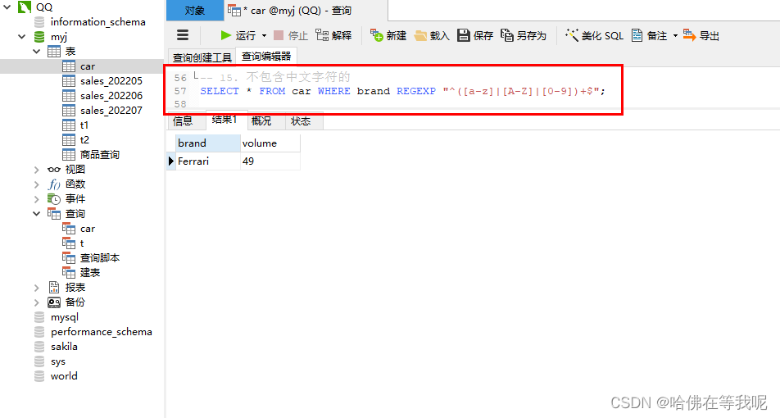
Task: Select the 商品查询 table
Action: tap(99, 155)
